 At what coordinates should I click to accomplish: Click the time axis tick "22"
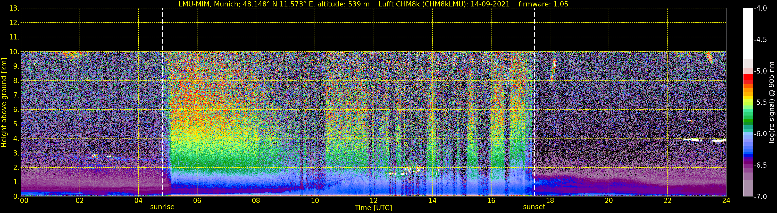tap(668, 201)
